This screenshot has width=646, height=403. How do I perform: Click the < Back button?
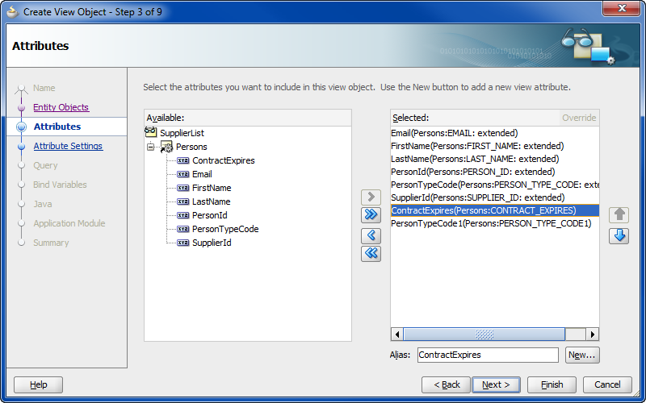tap(446, 385)
